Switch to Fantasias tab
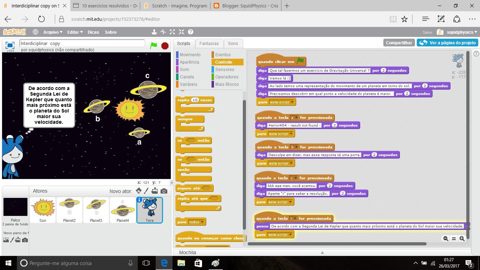This screenshot has width=480, height=270. click(x=209, y=44)
